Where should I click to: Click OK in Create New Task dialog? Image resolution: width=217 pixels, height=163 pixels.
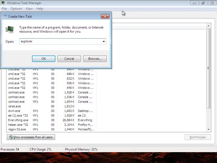tap(44, 59)
